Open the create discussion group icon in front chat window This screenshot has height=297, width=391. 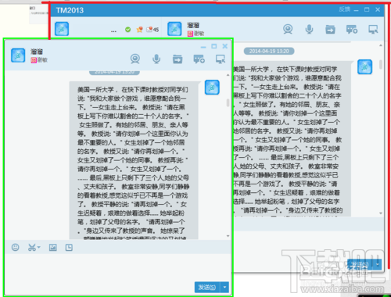(x=199, y=59)
